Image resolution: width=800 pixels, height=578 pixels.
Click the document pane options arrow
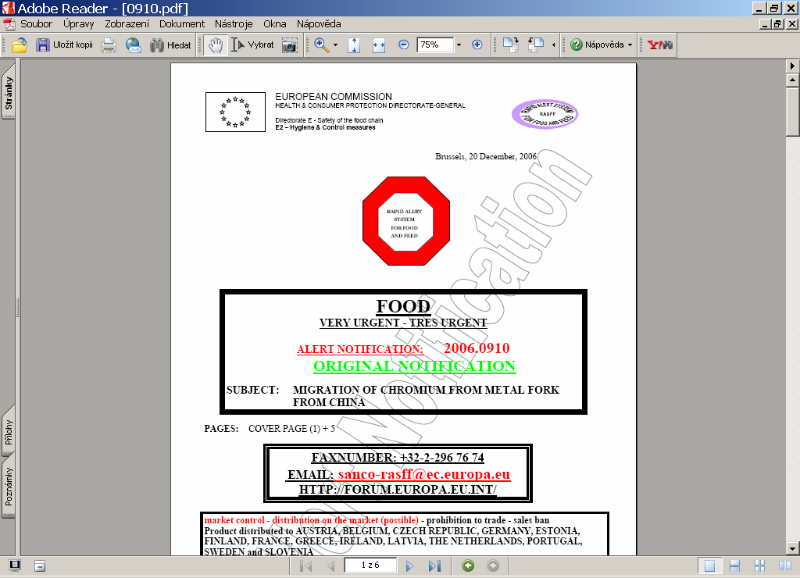792,66
